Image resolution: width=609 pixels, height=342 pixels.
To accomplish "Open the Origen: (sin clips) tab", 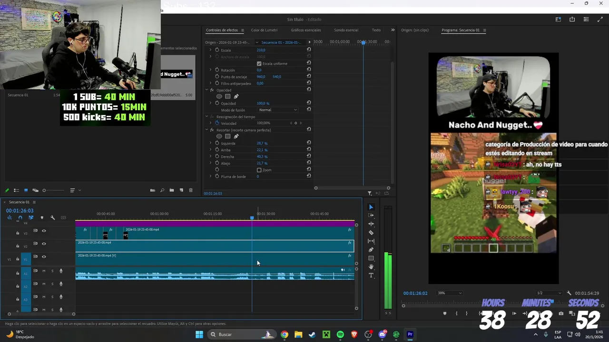I will [415, 30].
